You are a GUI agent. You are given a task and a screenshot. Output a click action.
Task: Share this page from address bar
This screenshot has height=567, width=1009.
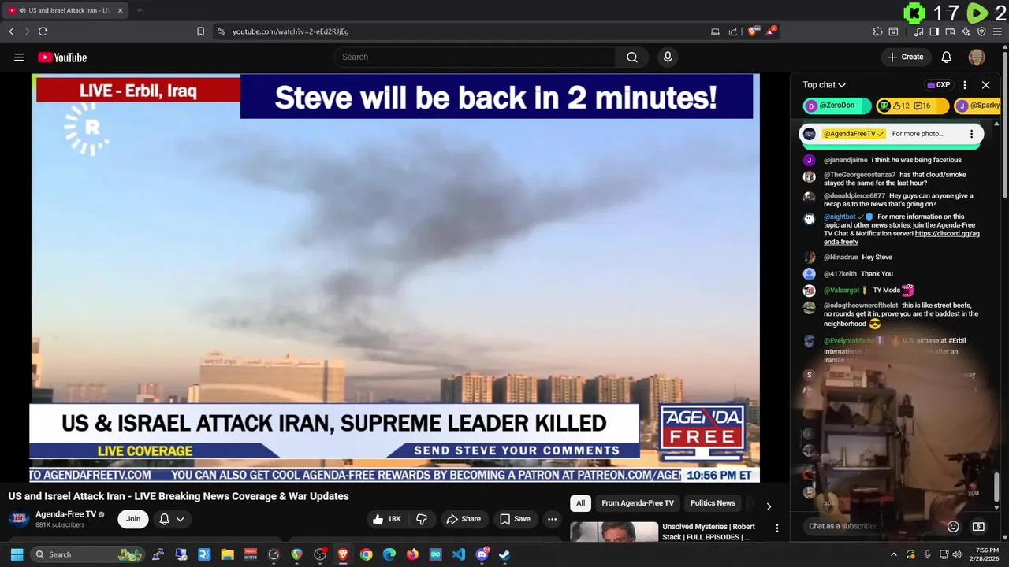(733, 31)
